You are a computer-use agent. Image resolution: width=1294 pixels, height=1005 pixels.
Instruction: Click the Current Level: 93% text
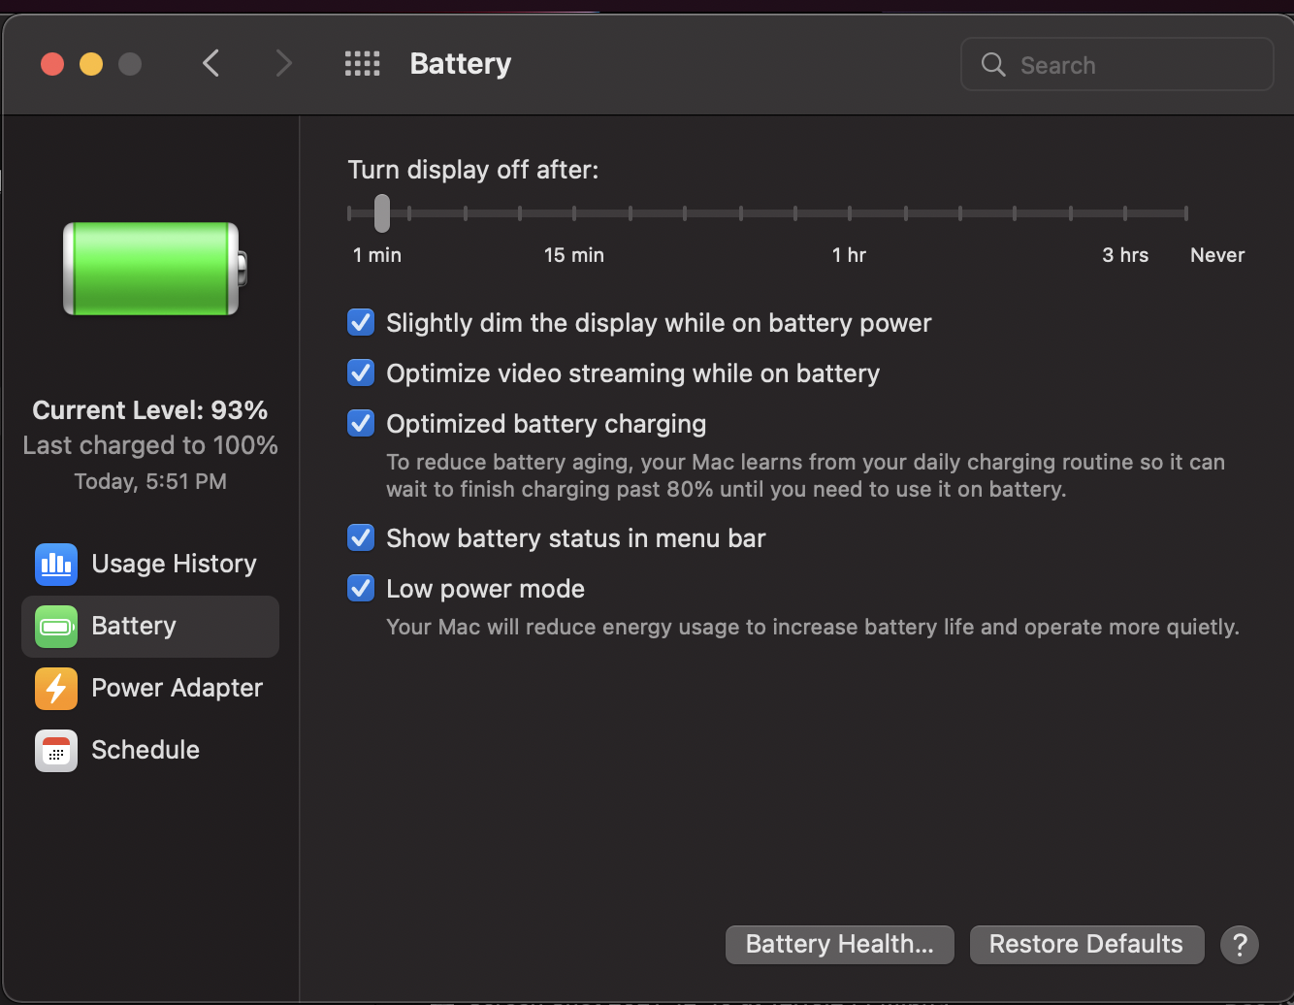[150, 410]
